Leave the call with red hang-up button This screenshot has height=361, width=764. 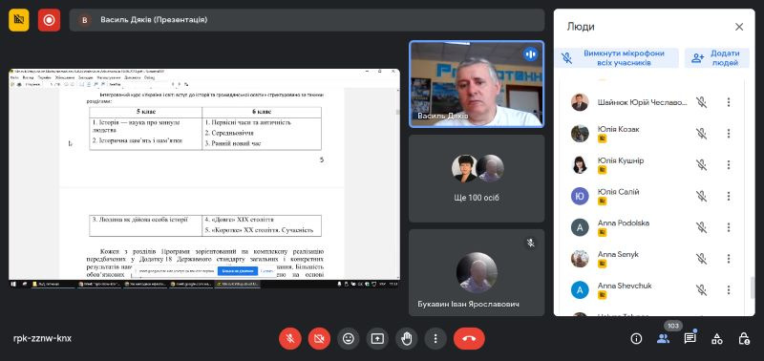[469, 339]
